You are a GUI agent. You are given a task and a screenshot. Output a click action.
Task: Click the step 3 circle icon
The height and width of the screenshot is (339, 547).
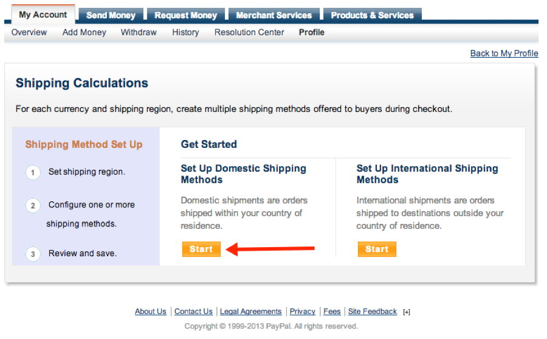(33, 254)
